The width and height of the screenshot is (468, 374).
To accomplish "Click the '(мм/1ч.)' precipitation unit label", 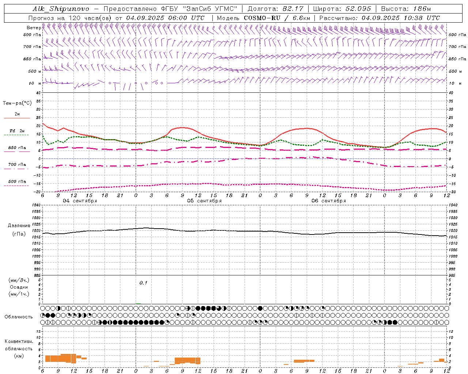I will click(x=19, y=294).
